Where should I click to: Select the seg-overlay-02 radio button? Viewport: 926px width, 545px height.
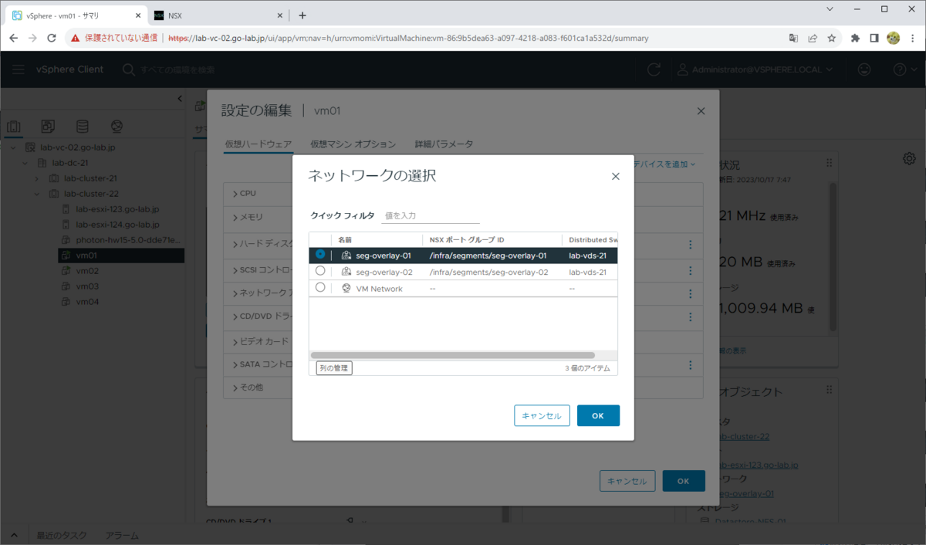point(320,271)
